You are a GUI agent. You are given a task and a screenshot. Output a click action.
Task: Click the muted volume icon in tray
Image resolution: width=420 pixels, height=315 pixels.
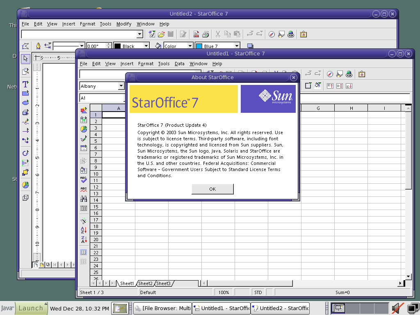point(398,308)
